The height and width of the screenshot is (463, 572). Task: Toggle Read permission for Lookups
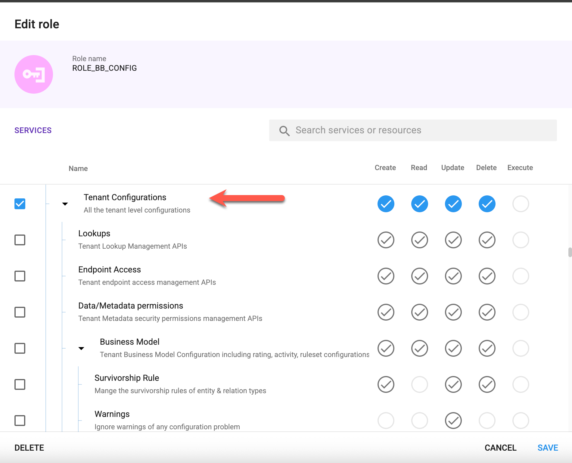(x=419, y=240)
